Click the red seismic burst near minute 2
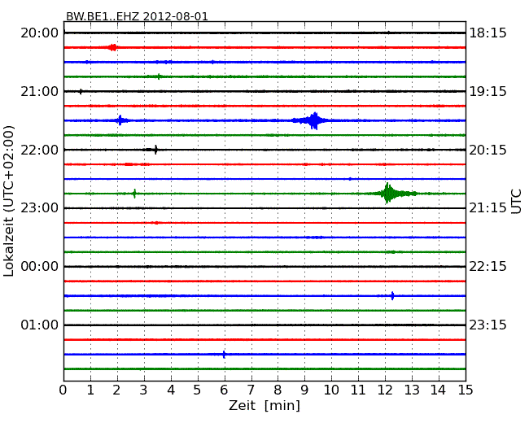529x423 pixels. click(x=112, y=47)
